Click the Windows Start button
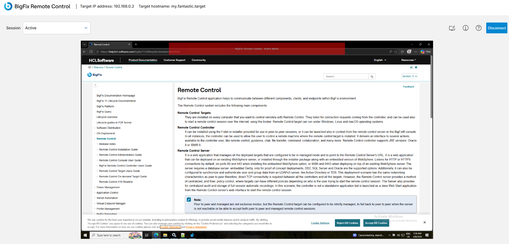 click(x=85, y=235)
